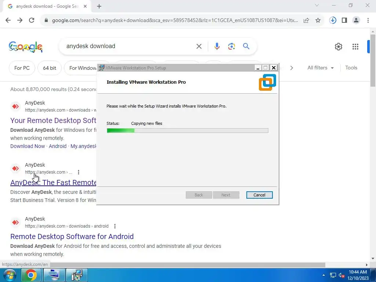This screenshot has height=282, width=376.
Task: Click the VMware Workstation logo in the installer
Action: click(x=267, y=82)
